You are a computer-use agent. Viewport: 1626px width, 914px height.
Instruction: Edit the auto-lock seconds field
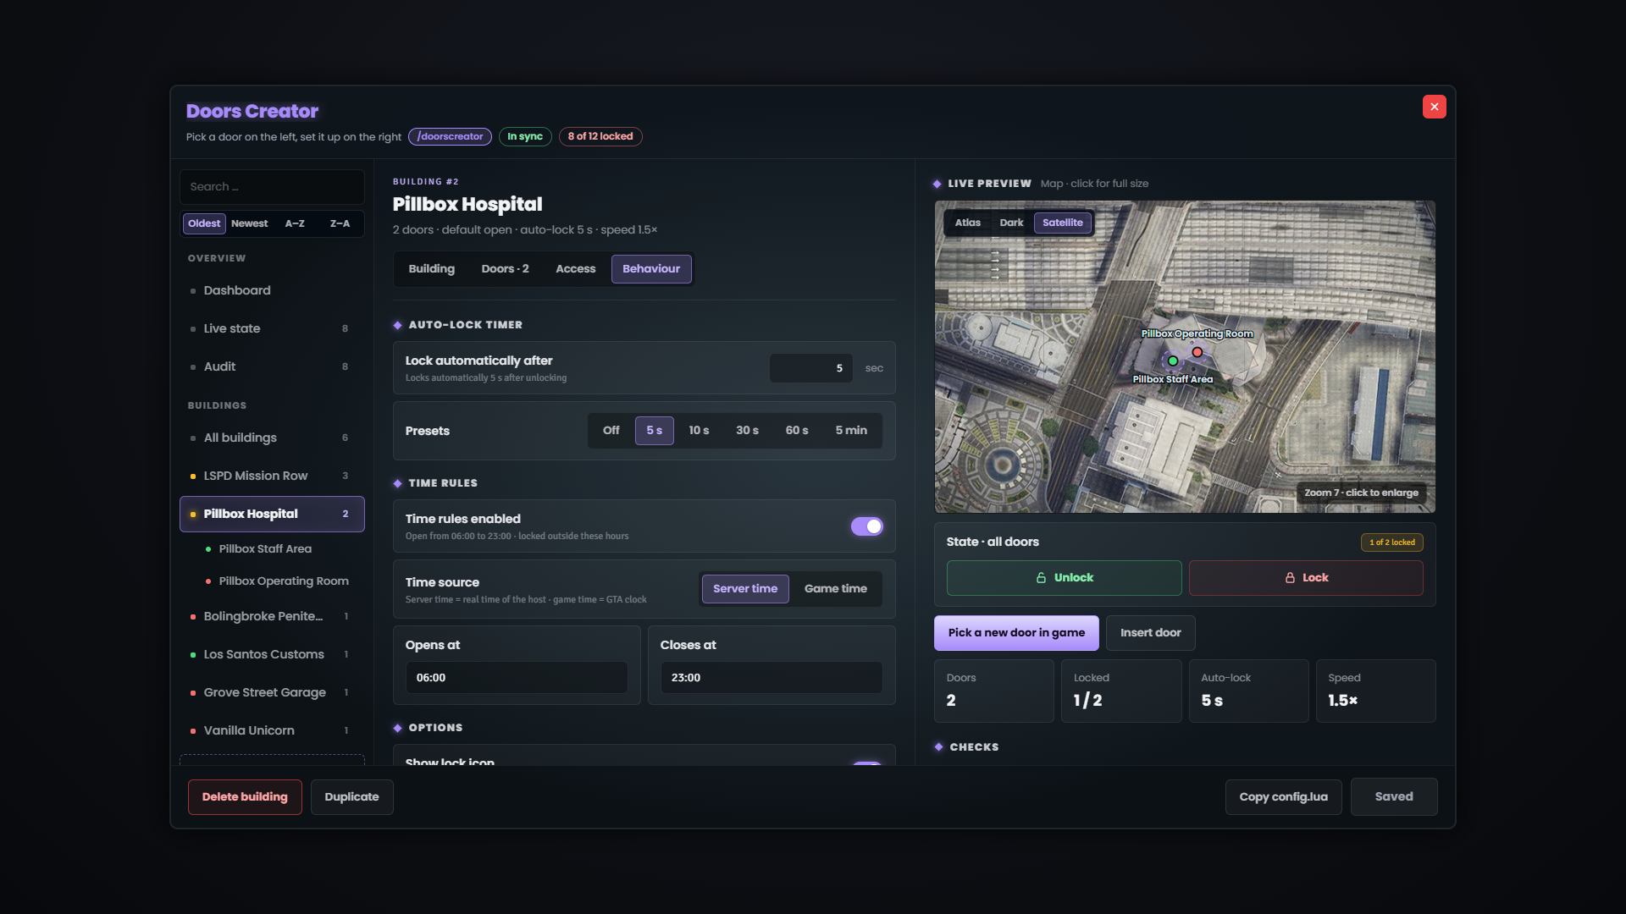pos(811,368)
